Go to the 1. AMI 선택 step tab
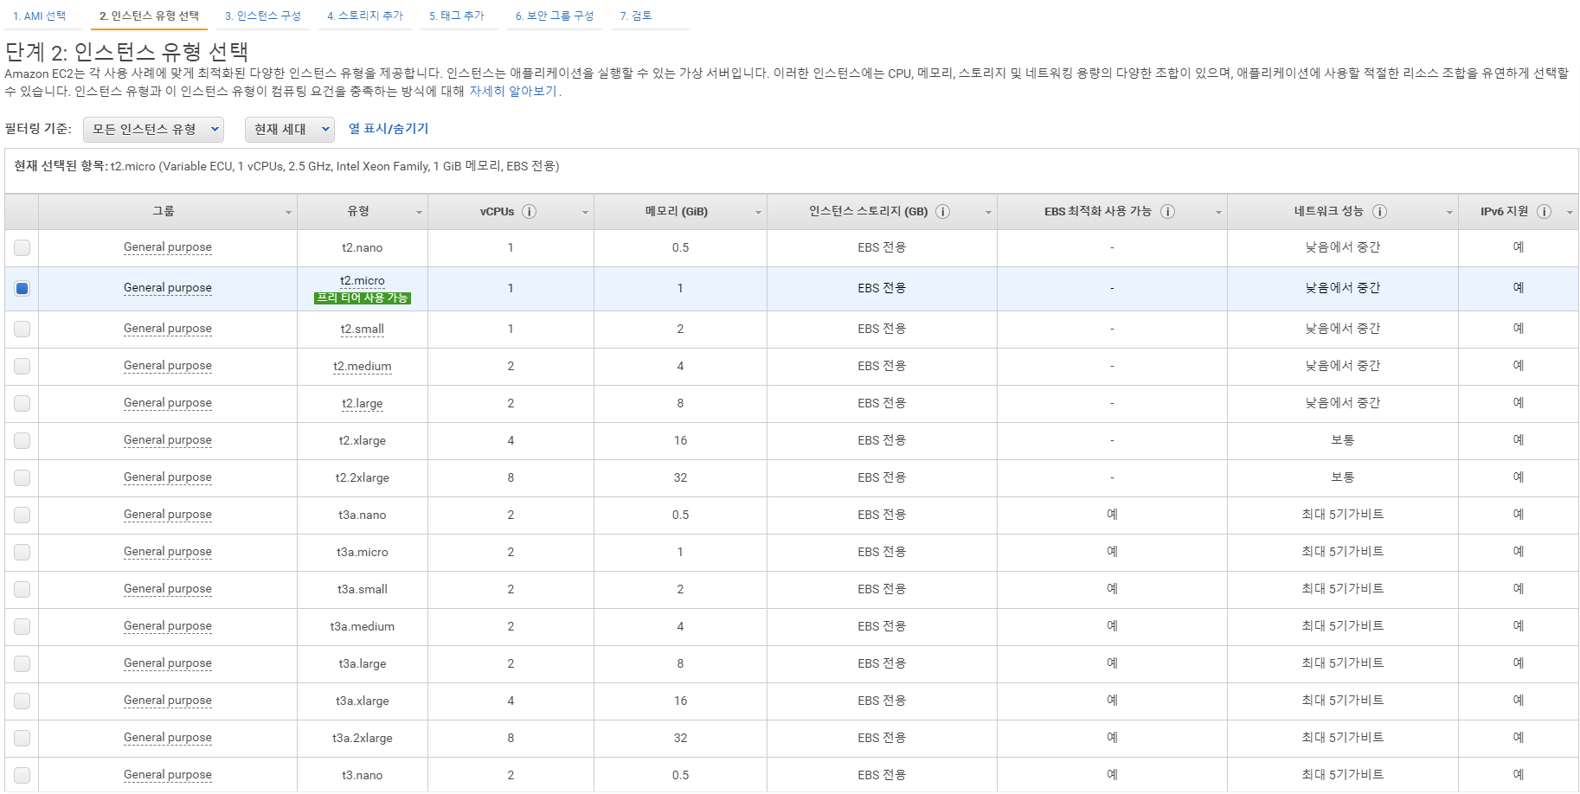This screenshot has width=1580, height=794. pos(40,16)
